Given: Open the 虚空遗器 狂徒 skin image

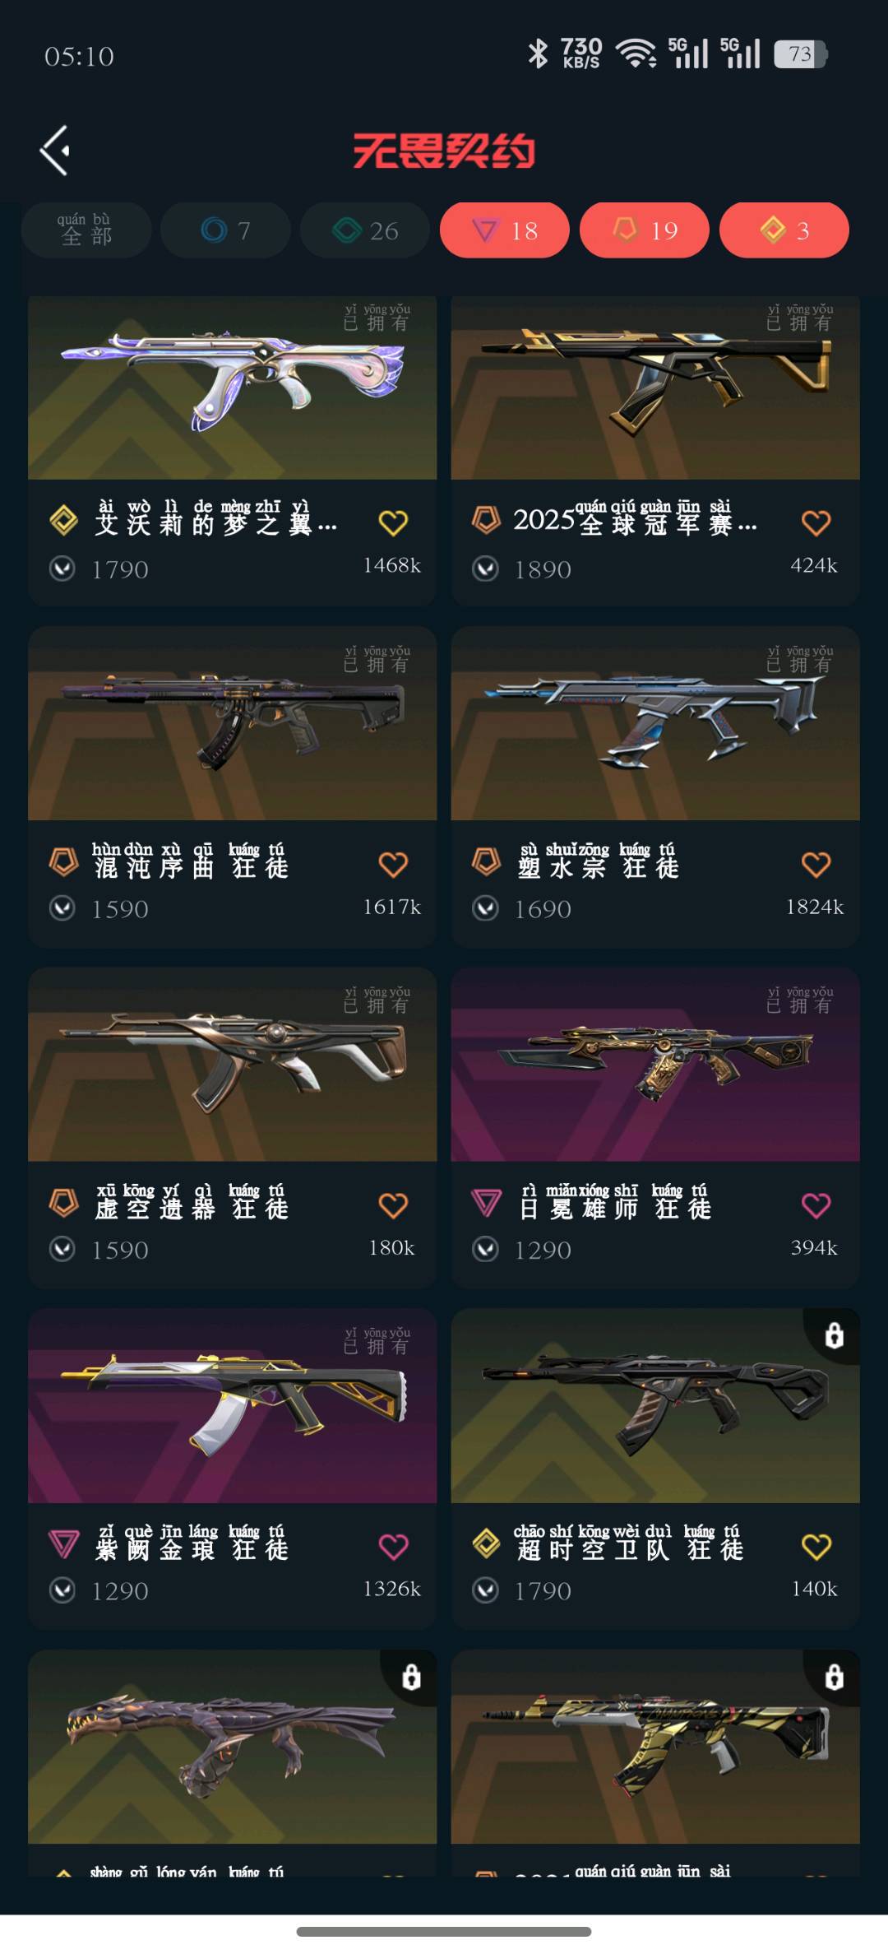Looking at the screenshot, I should coord(233,1065).
